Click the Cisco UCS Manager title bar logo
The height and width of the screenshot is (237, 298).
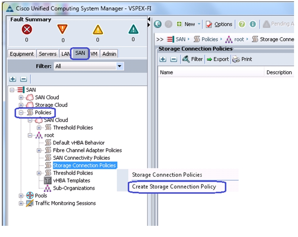[10, 9]
